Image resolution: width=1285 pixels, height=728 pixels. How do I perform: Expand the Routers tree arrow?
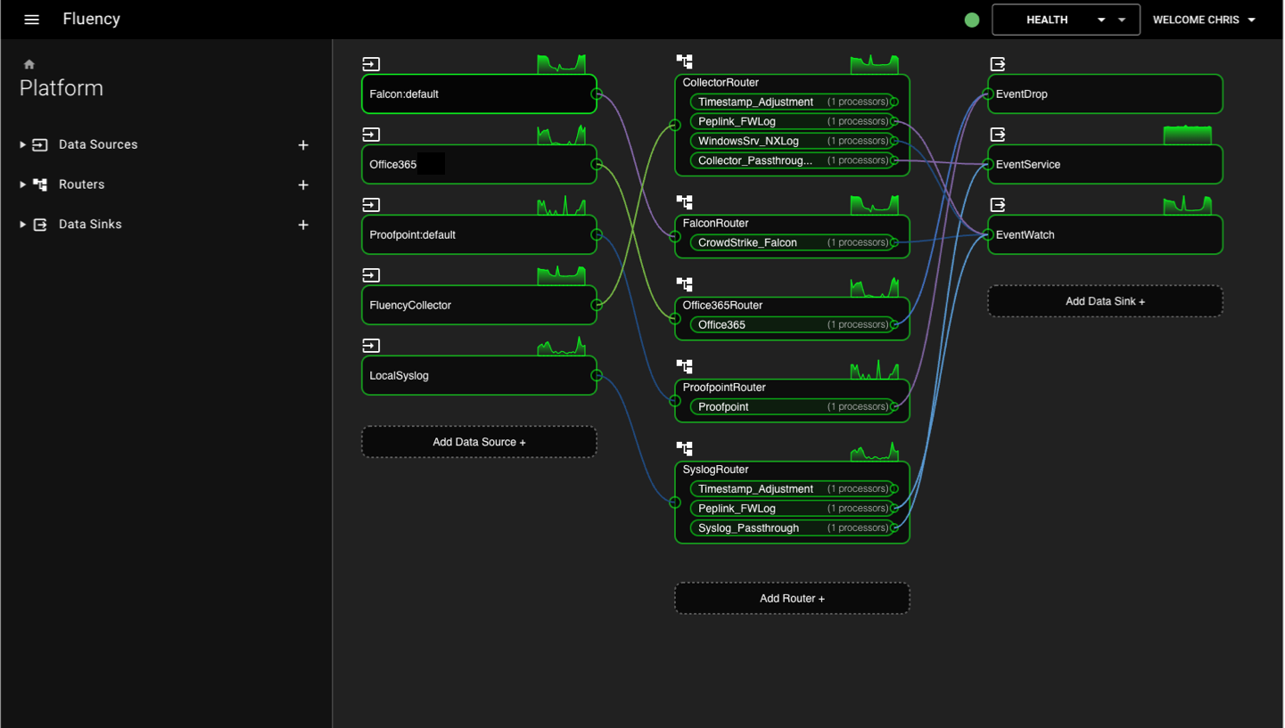(x=22, y=184)
